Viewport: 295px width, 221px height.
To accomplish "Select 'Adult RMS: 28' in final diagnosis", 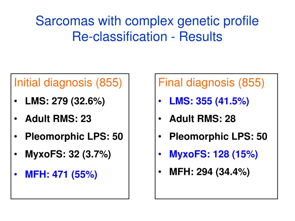I will point(203,119).
